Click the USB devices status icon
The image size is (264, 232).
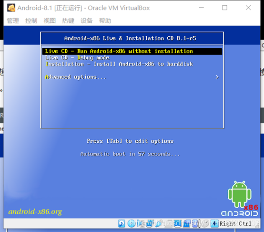[x=159, y=223]
